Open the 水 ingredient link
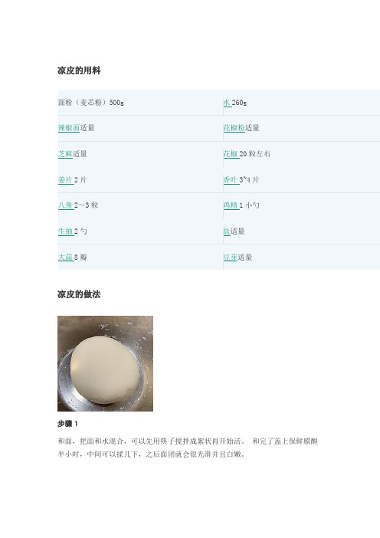 pyautogui.click(x=226, y=102)
